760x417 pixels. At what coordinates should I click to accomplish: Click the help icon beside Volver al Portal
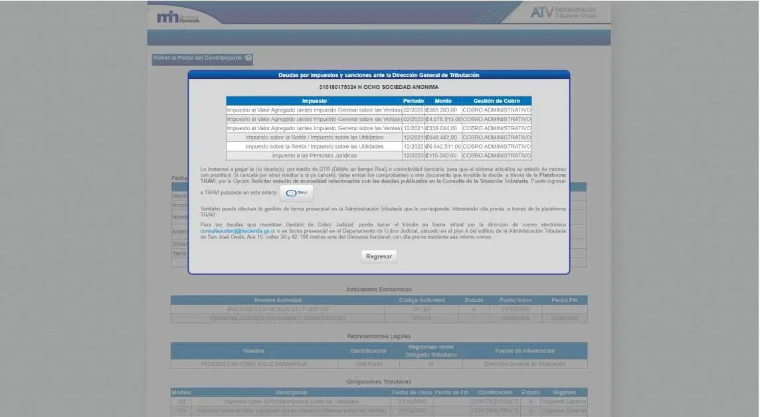[248, 58]
